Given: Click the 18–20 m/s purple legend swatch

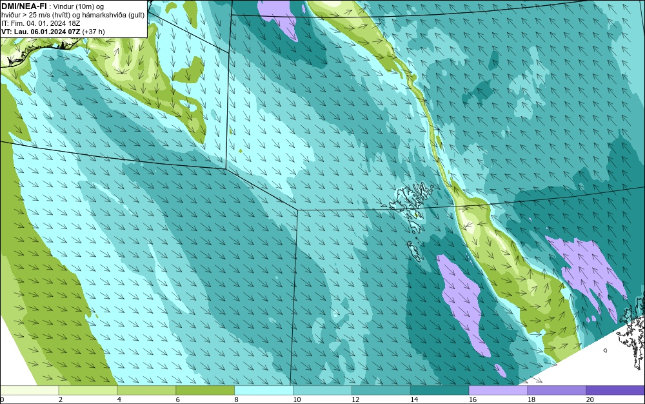Looking at the screenshot, I should tap(557, 390).
